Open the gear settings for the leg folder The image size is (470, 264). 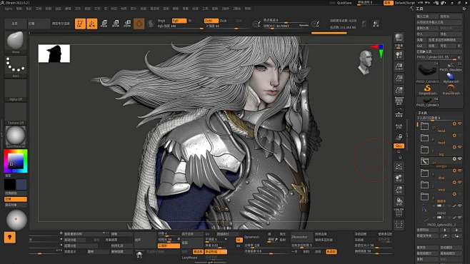[x=454, y=147]
